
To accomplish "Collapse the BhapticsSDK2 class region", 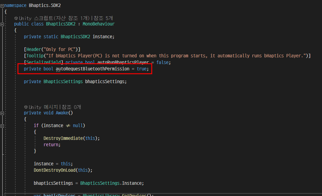I will tap(2, 24).
